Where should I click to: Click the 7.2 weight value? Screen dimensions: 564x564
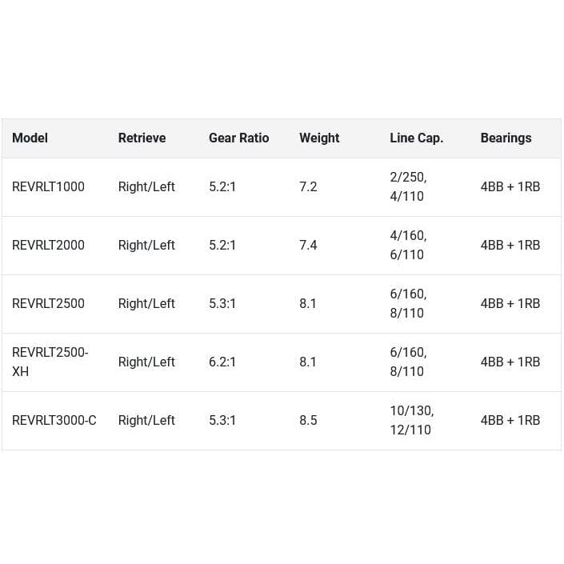pos(308,186)
